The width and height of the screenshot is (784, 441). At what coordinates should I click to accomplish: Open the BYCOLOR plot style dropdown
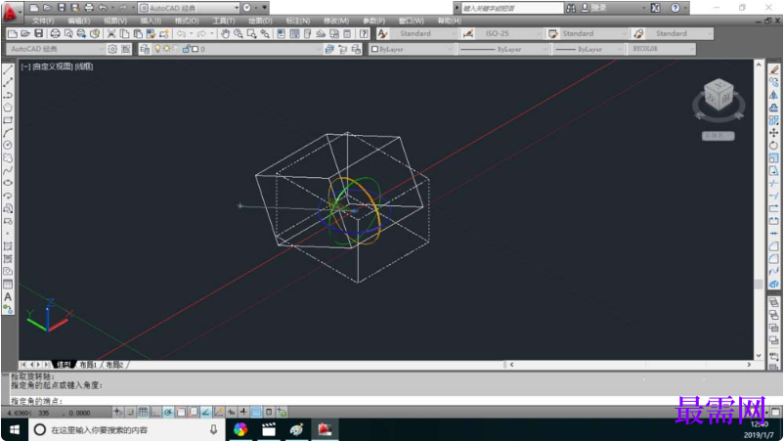[662, 49]
